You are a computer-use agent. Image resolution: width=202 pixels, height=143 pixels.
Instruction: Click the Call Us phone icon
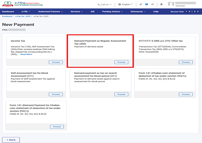[x=99, y=5]
